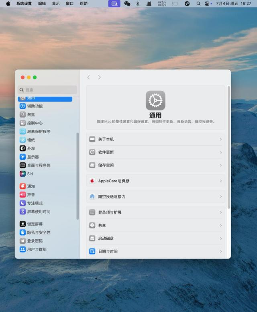Click the main pane vertical scrollbar
The width and height of the screenshot is (257, 312).
pos(229,147)
